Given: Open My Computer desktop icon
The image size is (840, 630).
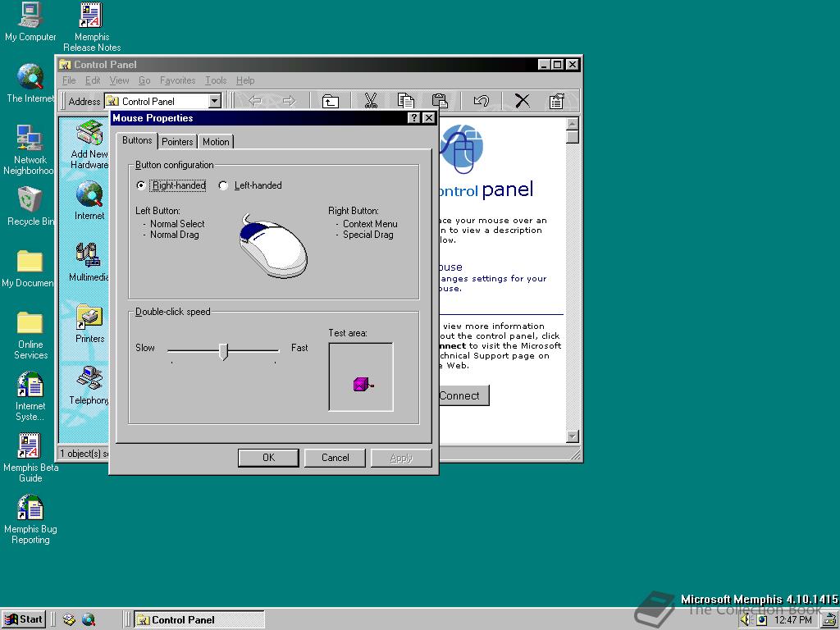Looking at the screenshot, I should (x=30, y=21).
